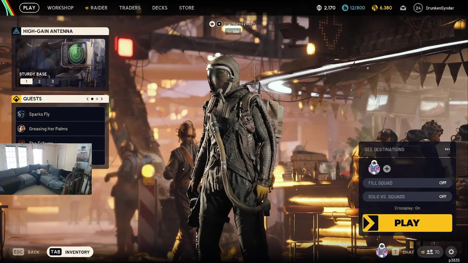
Task: Open the mail inbox envelope icon
Action: (x=403, y=8)
